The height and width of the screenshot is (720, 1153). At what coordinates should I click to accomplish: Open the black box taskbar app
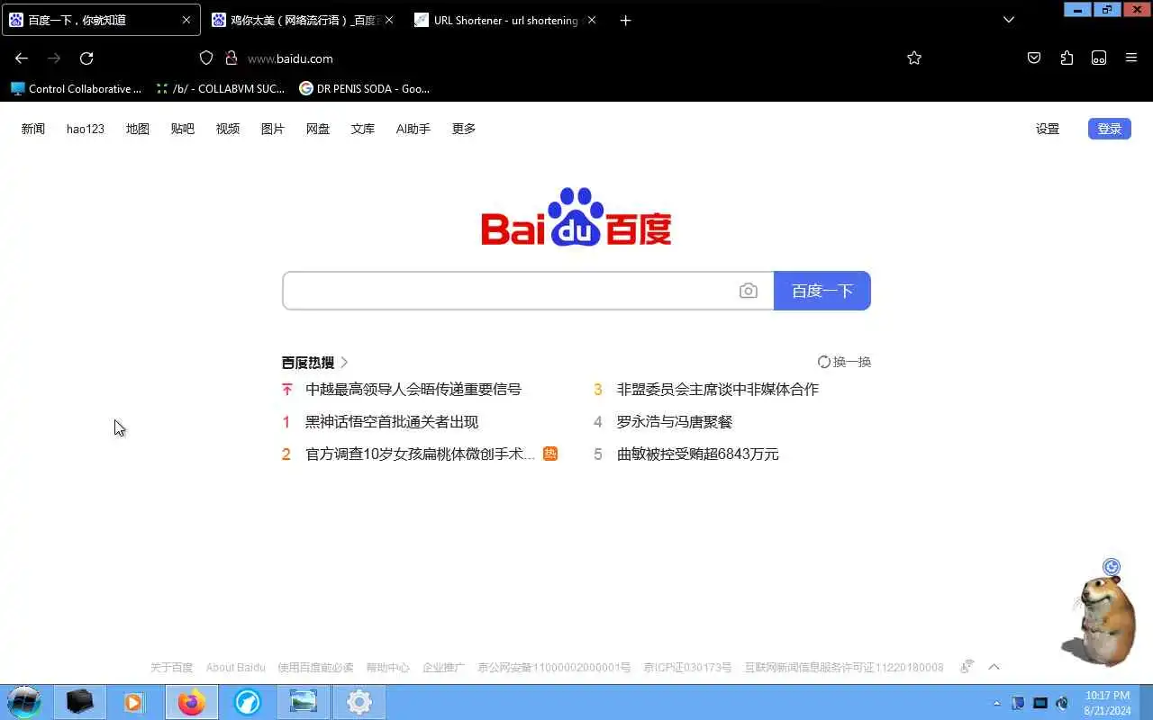click(x=80, y=702)
